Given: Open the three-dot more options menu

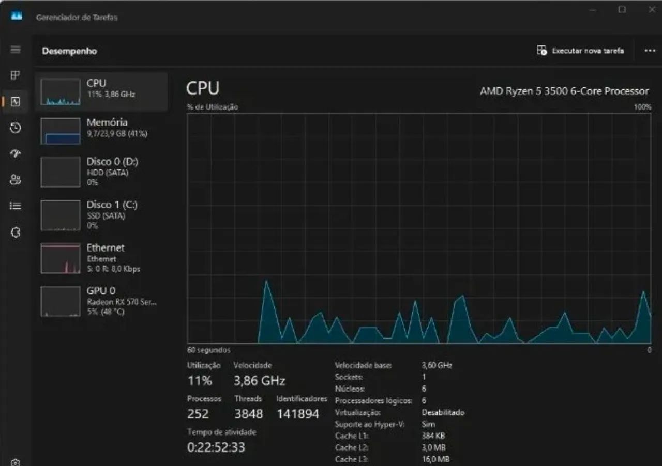Looking at the screenshot, I should pyautogui.click(x=649, y=50).
